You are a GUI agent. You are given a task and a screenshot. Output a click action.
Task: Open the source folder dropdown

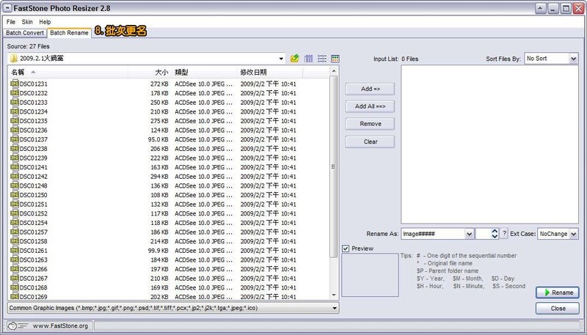pyautogui.click(x=281, y=59)
